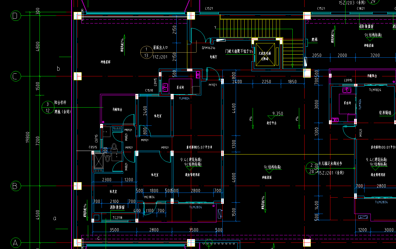Select the 2250 dimension text
The width and height of the screenshot is (396, 249).
[x=266, y=82]
